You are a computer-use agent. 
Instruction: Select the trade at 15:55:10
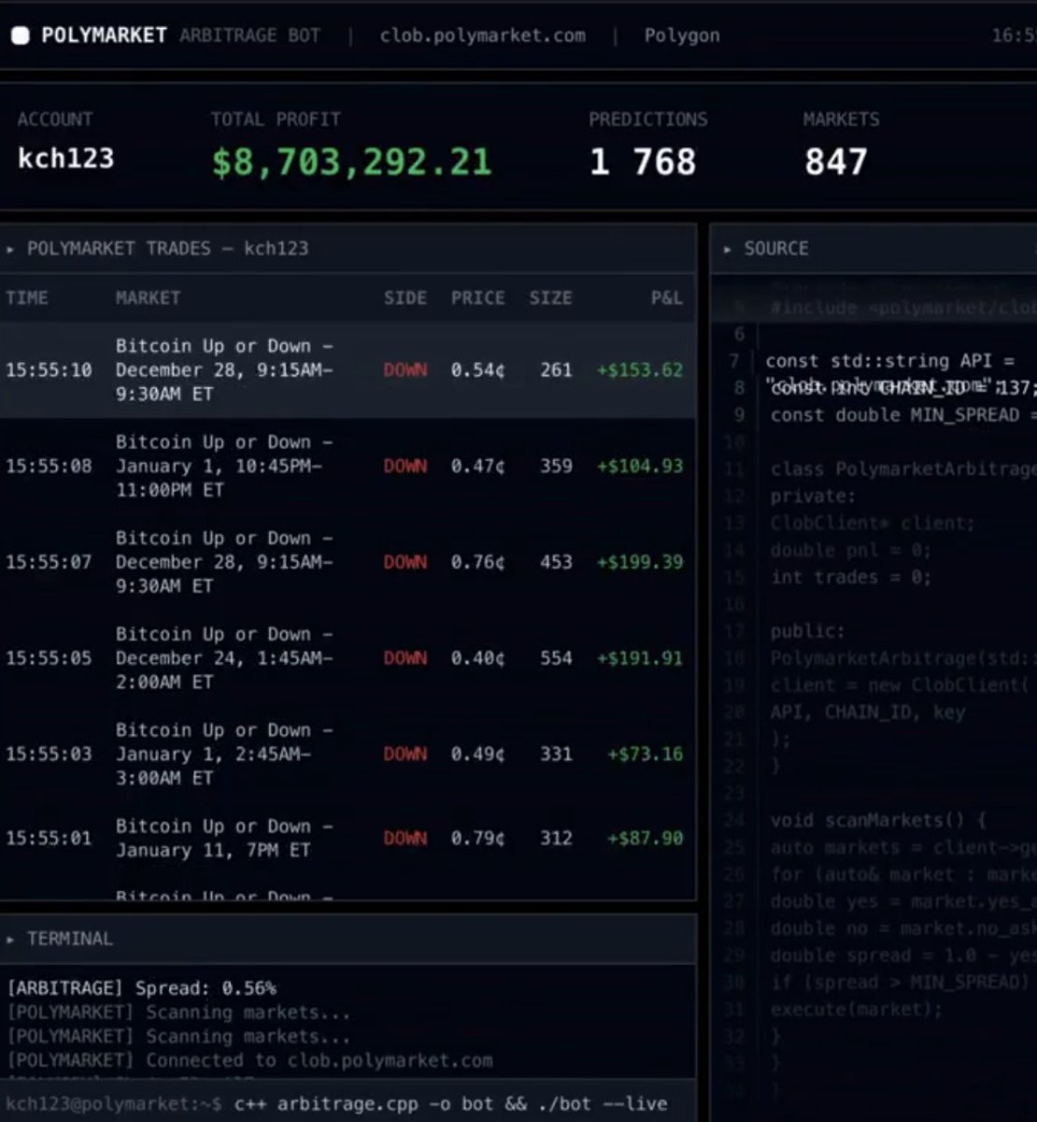click(348, 370)
